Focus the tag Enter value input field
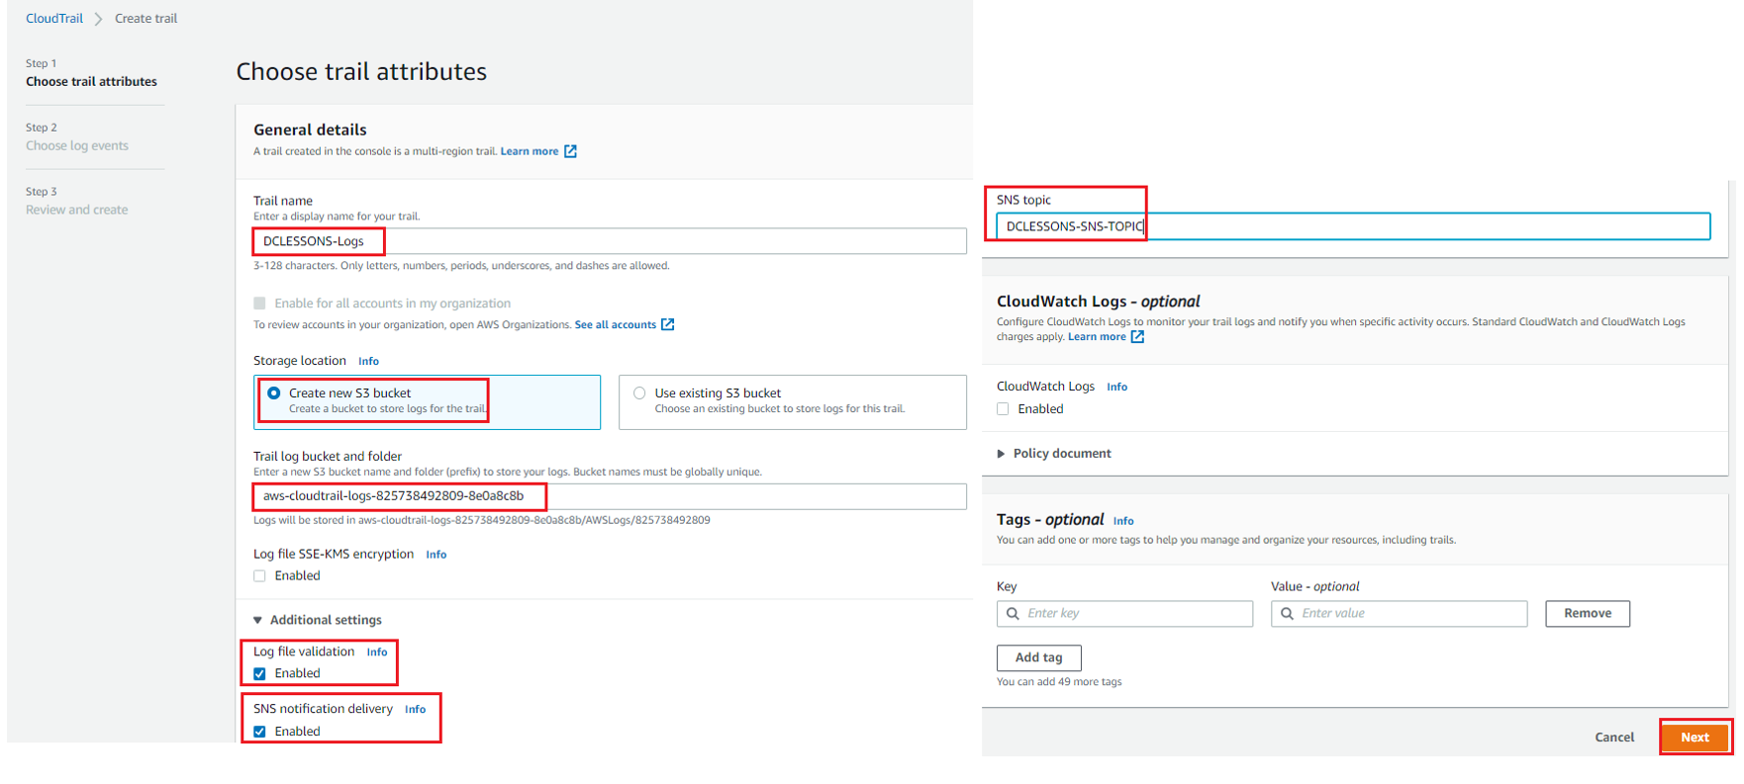Viewport: 1744px width, 784px height. 1399,614
